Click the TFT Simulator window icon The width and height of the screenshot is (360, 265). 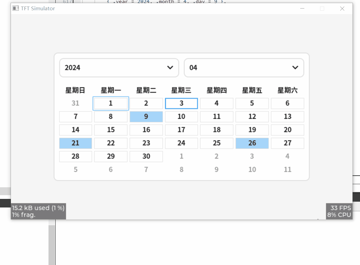click(15, 8)
